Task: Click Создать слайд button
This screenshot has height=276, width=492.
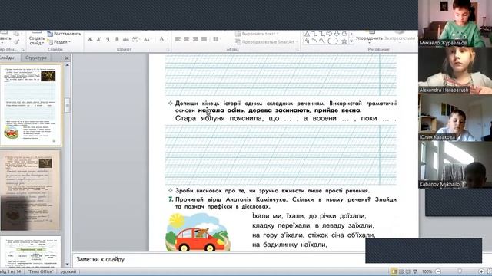Action: point(37,38)
